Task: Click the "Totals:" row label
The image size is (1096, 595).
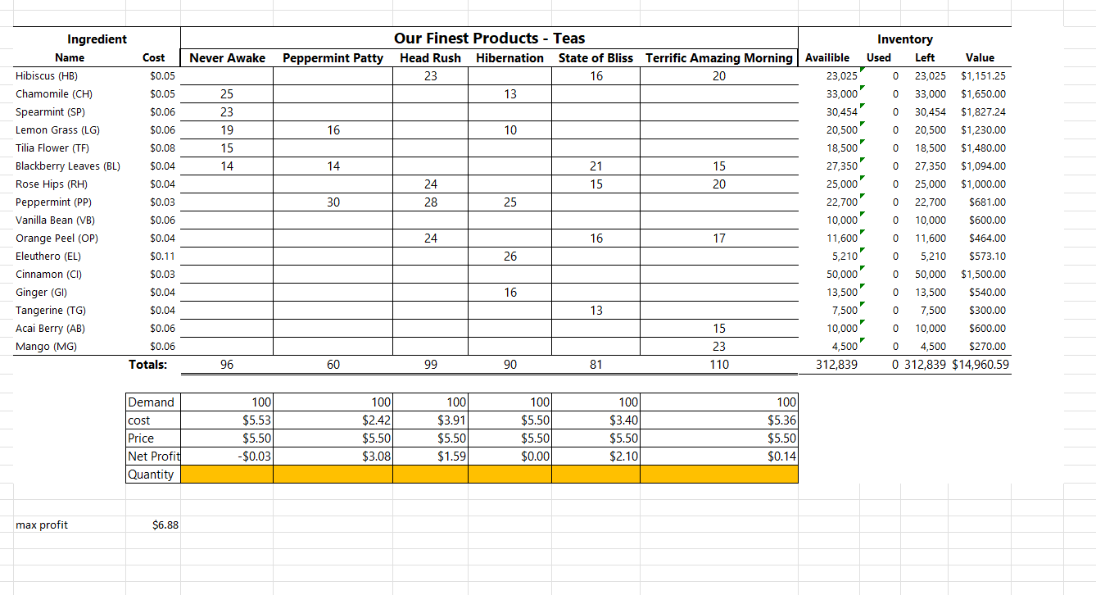Action: coord(148,365)
